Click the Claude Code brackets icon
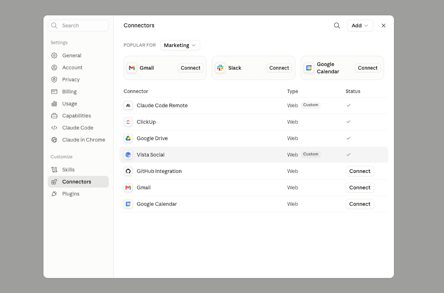 (x=54, y=128)
